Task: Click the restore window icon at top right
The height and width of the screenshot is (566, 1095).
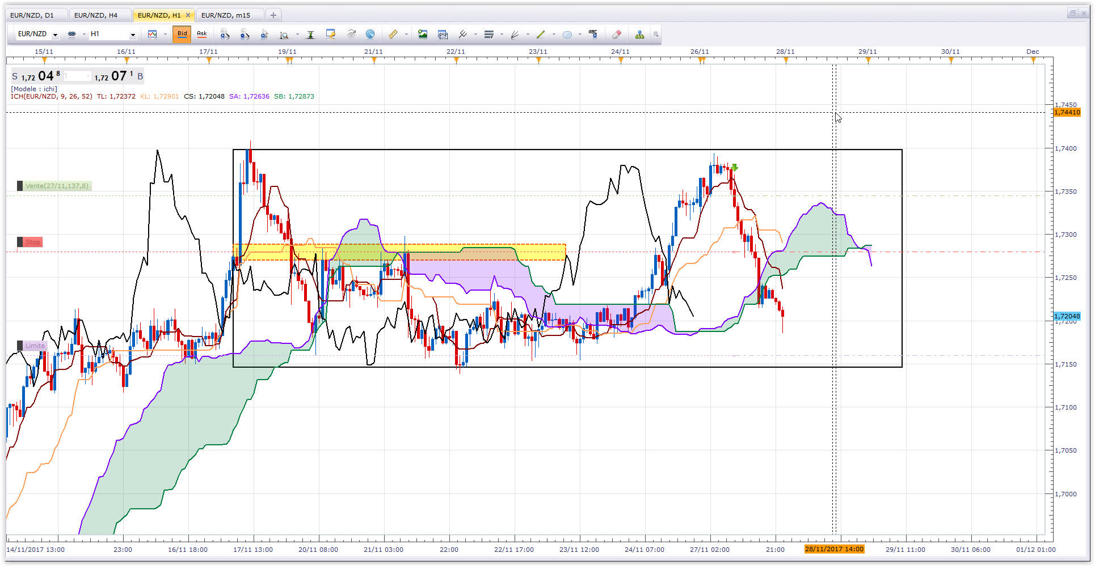Action: (1072, 14)
